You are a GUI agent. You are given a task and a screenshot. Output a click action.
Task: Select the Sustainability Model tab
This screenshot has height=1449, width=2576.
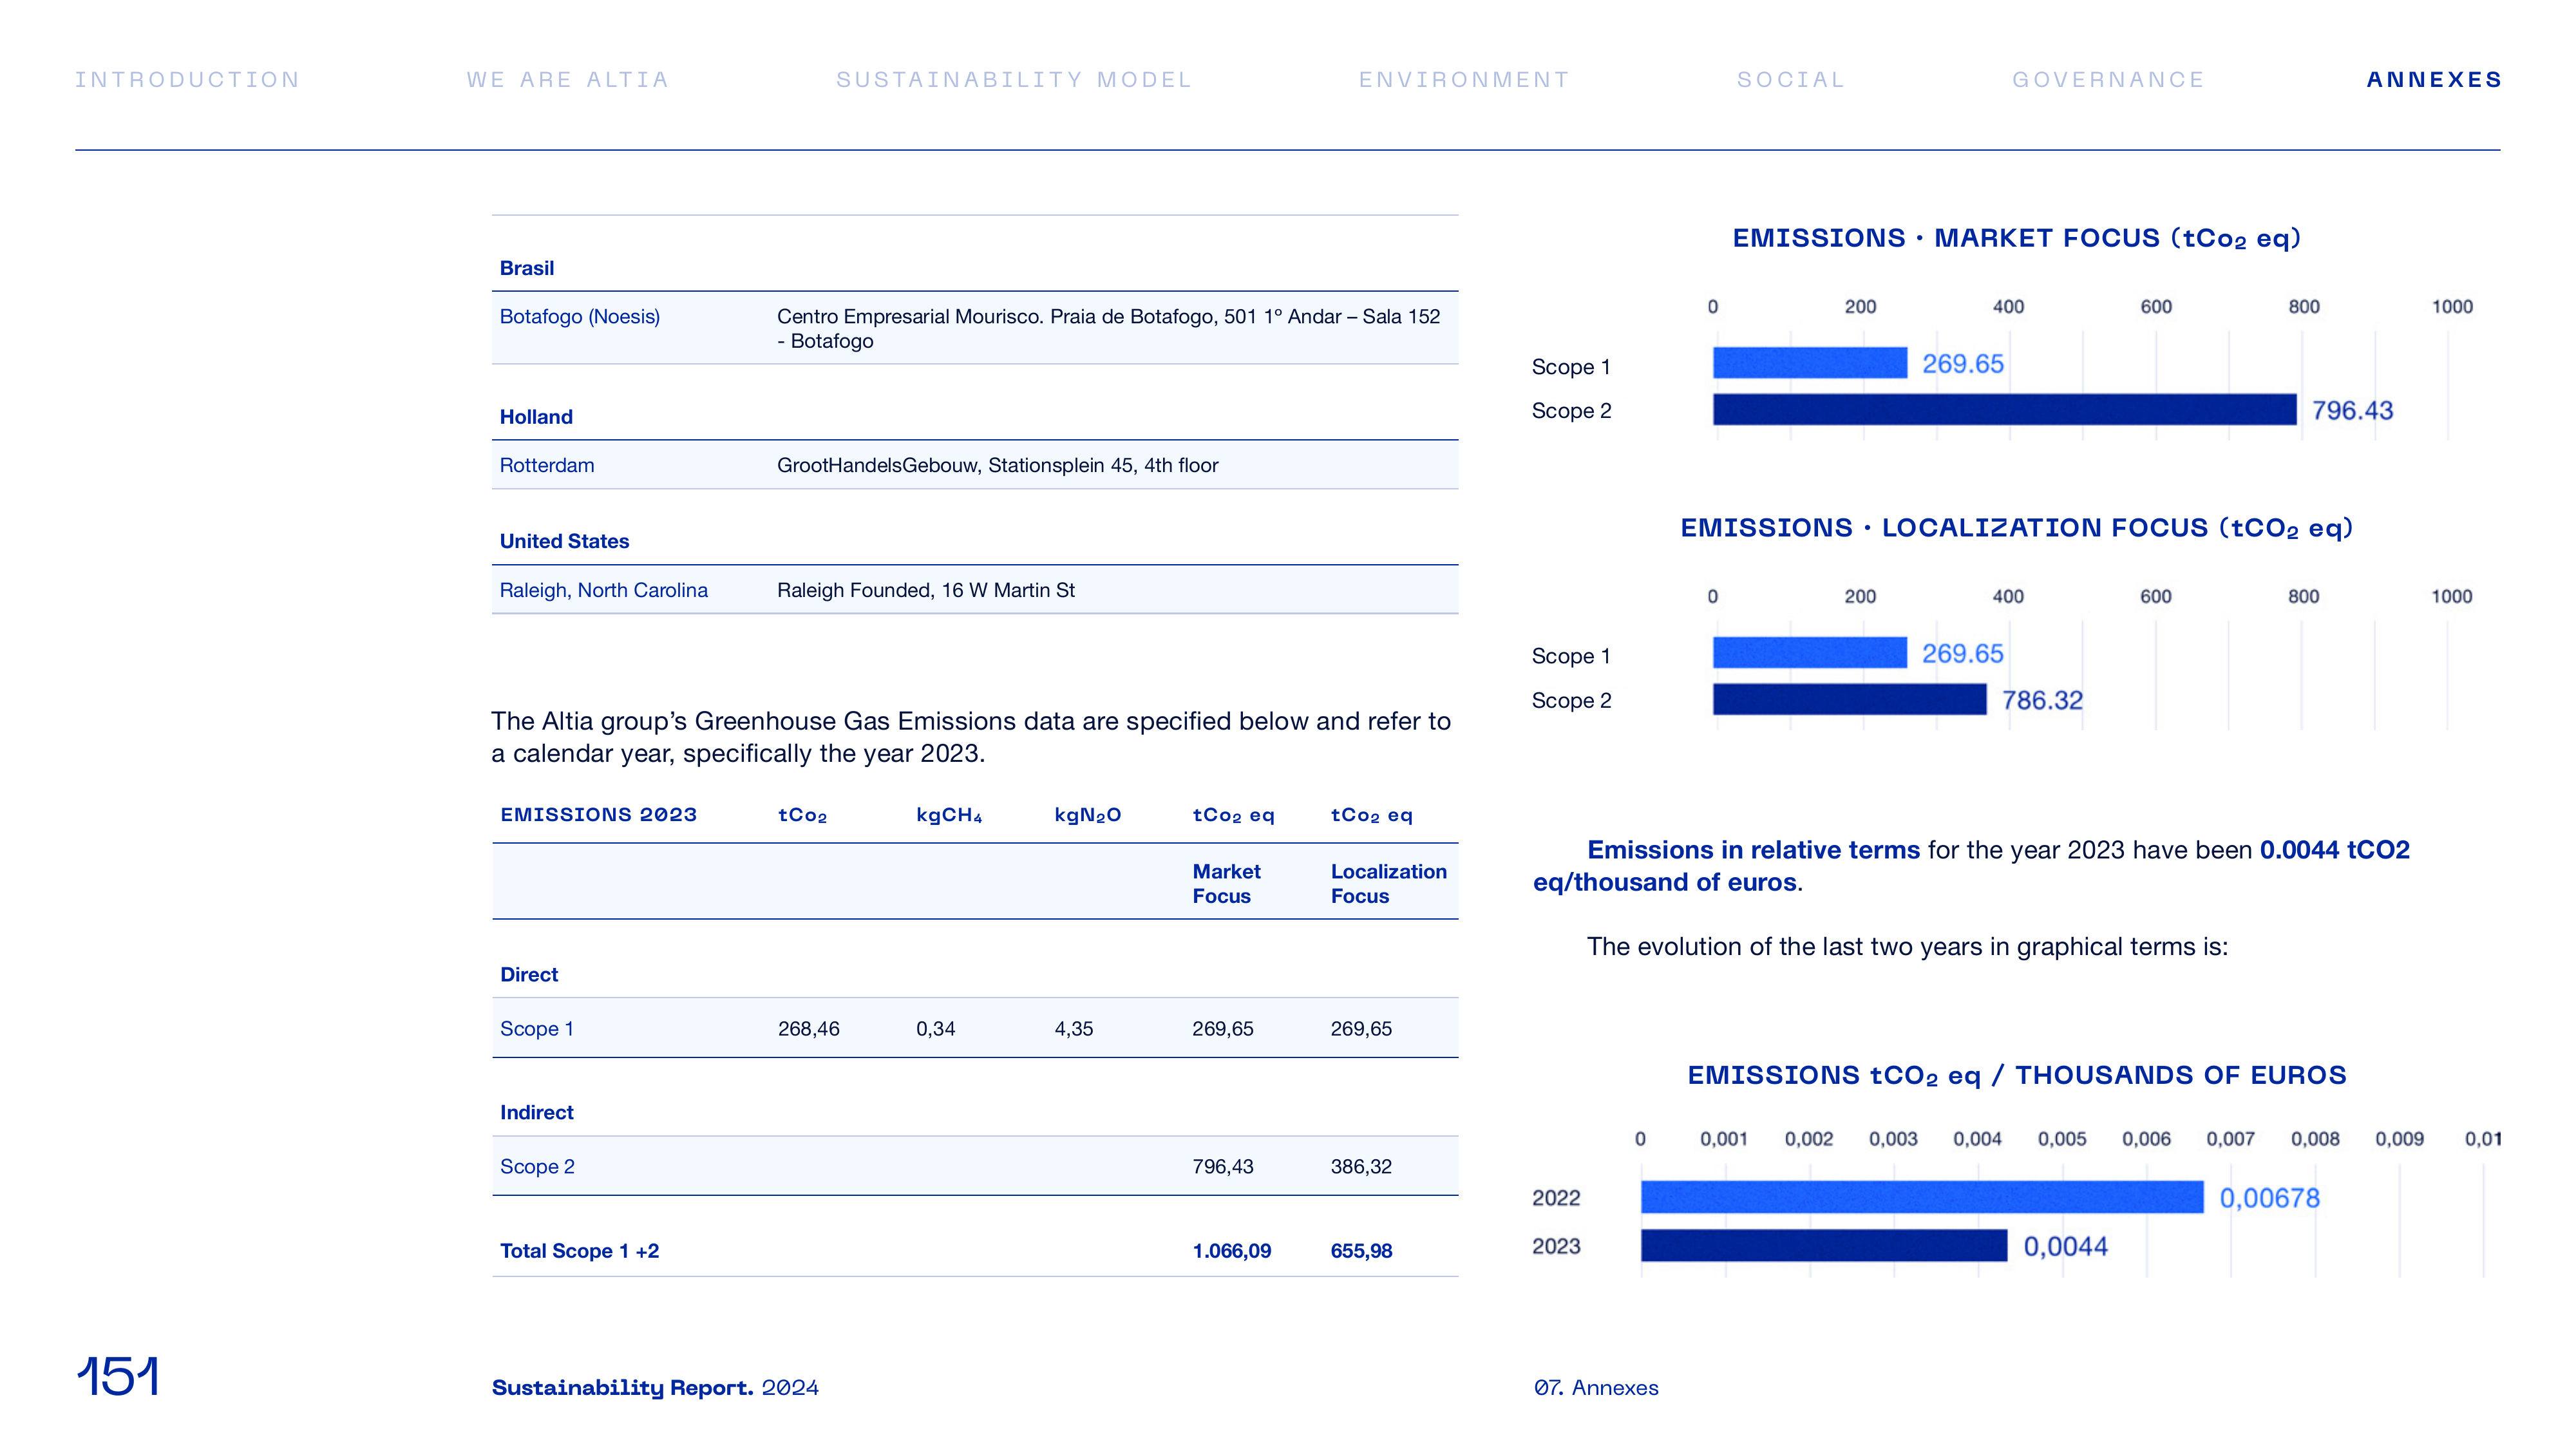[1014, 80]
